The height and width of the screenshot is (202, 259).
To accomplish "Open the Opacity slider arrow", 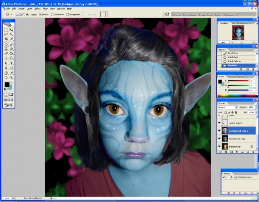I will pyautogui.click(x=256, y=107).
